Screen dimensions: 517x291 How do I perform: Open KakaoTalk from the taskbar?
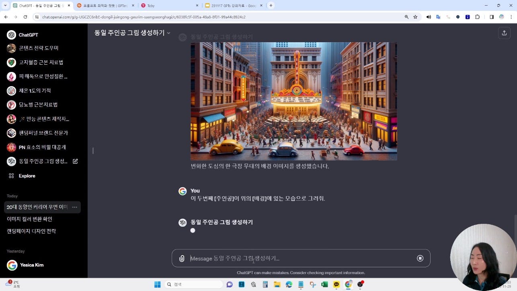click(336, 285)
